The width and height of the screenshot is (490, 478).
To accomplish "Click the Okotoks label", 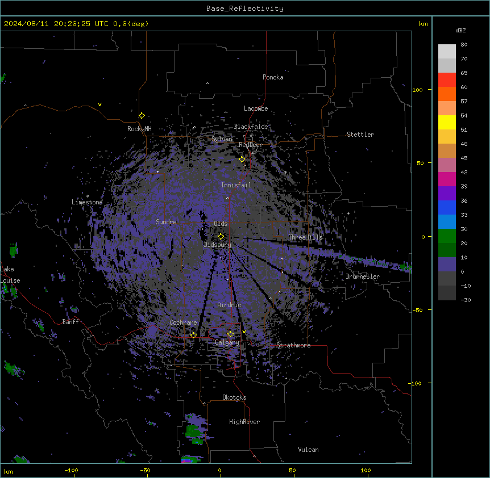I will [234, 397].
